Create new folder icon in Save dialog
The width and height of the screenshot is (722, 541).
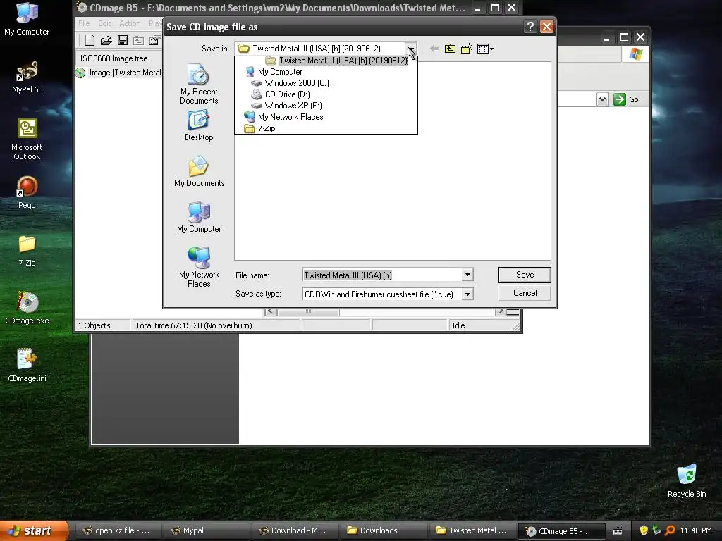click(467, 49)
